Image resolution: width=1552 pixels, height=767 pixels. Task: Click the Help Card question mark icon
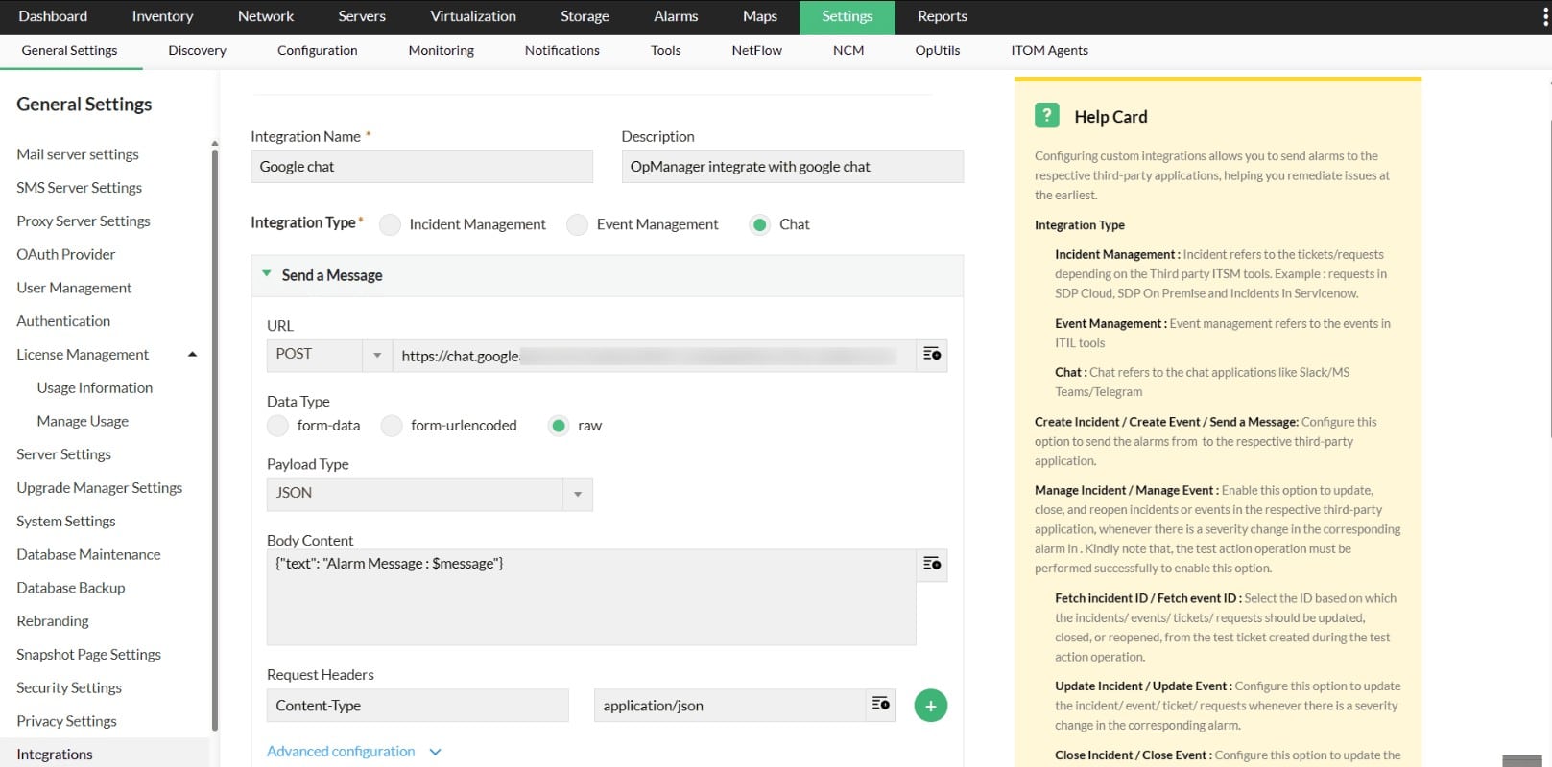click(x=1046, y=115)
